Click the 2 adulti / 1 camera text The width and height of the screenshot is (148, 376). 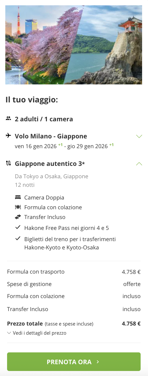pyautogui.click(x=44, y=119)
